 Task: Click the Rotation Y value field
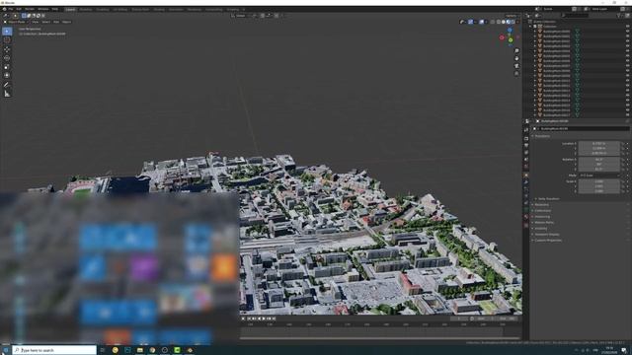click(x=599, y=165)
